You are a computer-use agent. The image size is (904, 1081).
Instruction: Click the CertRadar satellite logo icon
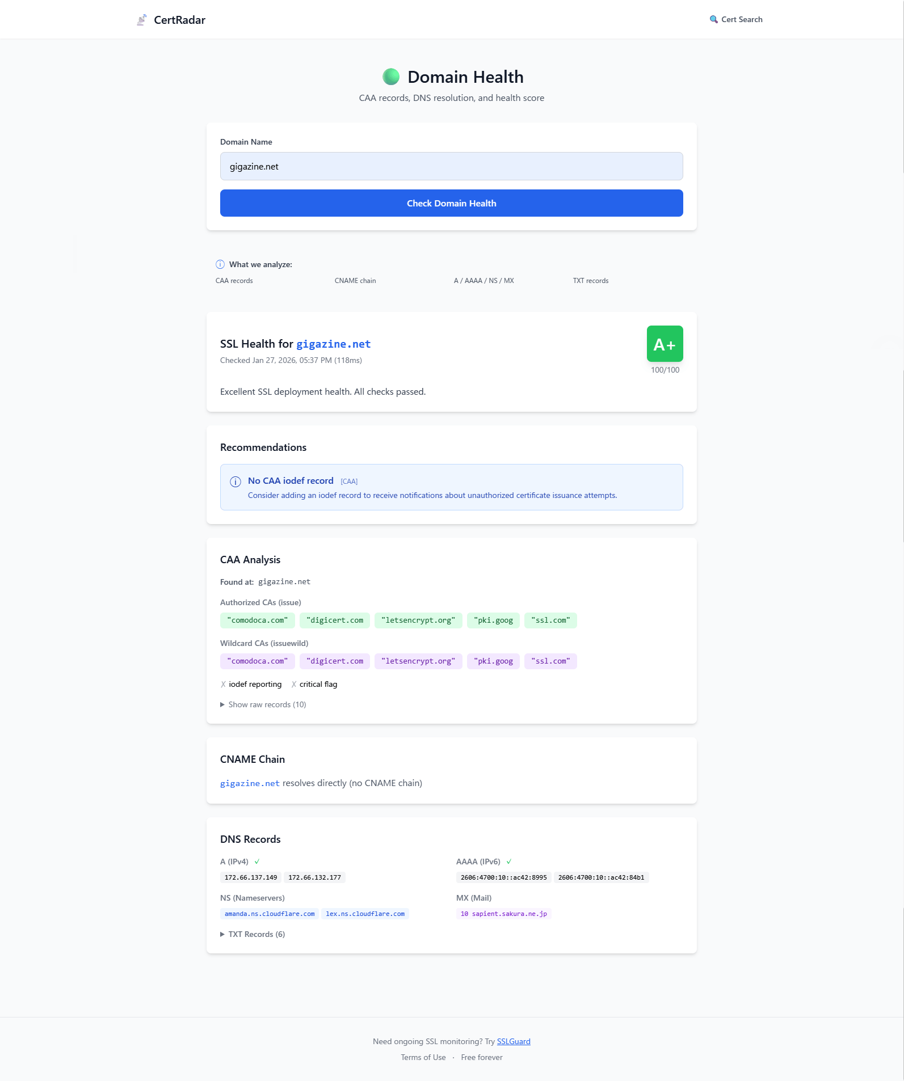(142, 20)
